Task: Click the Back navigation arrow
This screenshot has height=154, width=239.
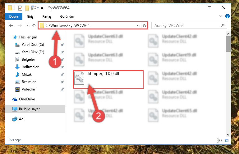Action: pos(11,25)
